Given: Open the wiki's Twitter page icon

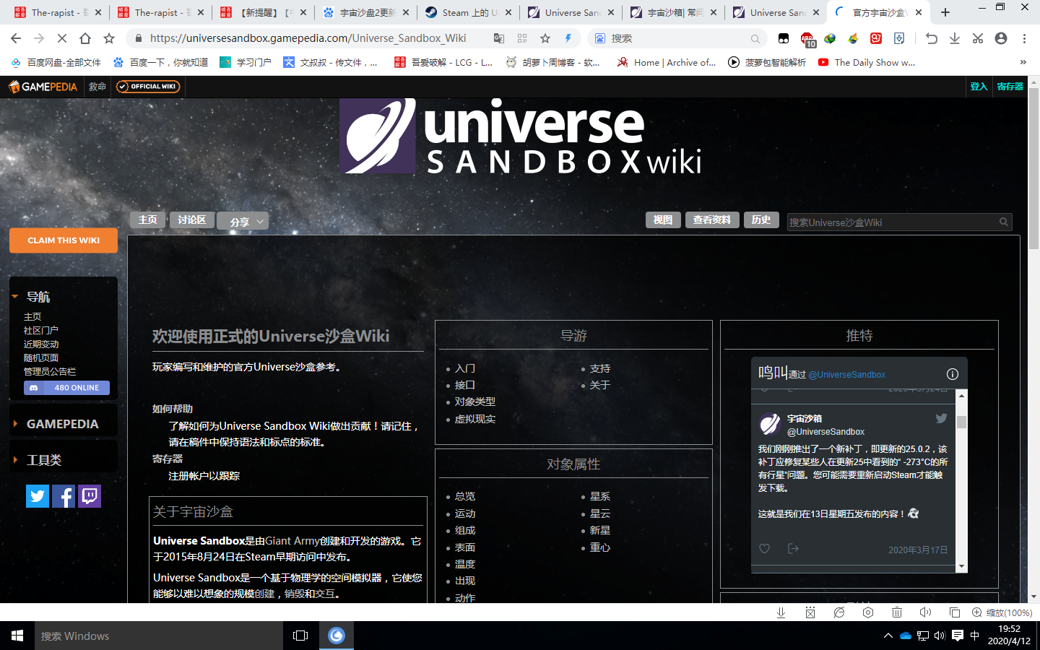Looking at the screenshot, I should 38,496.
